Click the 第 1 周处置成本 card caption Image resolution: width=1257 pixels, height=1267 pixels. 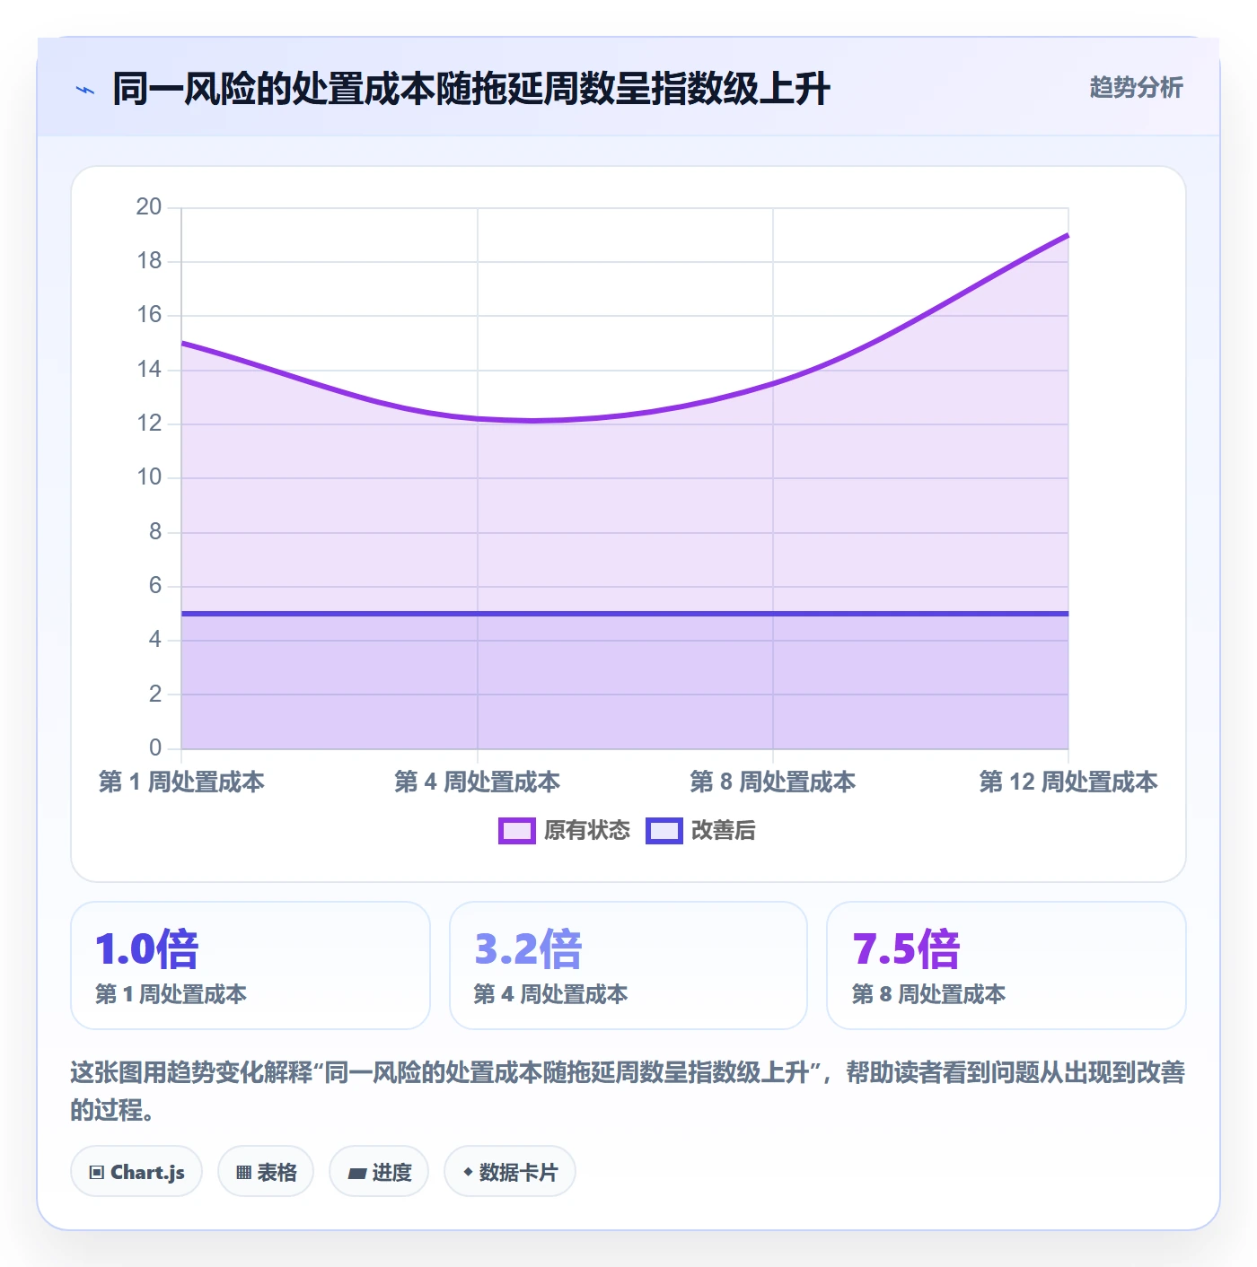pyautogui.click(x=171, y=994)
